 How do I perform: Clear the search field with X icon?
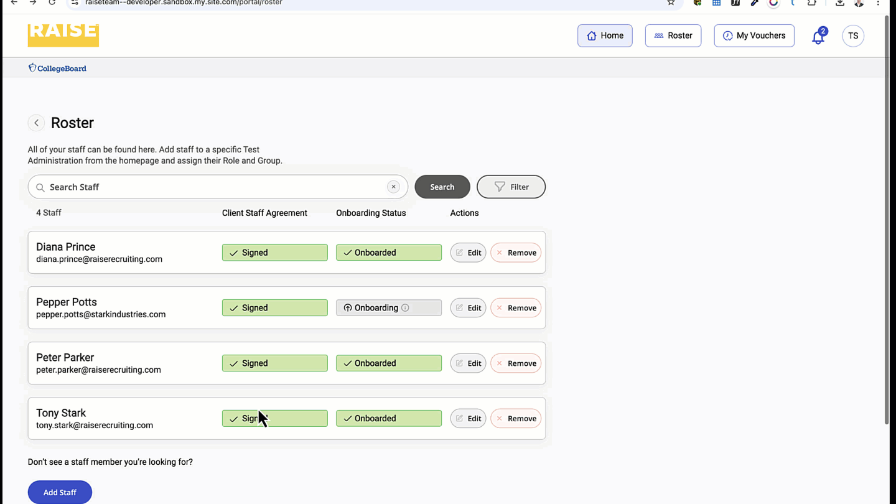point(393,187)
